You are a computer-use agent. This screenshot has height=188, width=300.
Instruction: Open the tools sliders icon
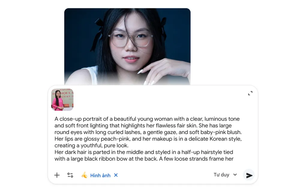click(x=70, y=175)
